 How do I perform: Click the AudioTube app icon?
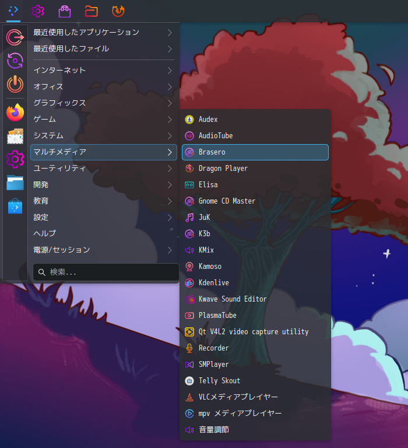coord(189,136)
